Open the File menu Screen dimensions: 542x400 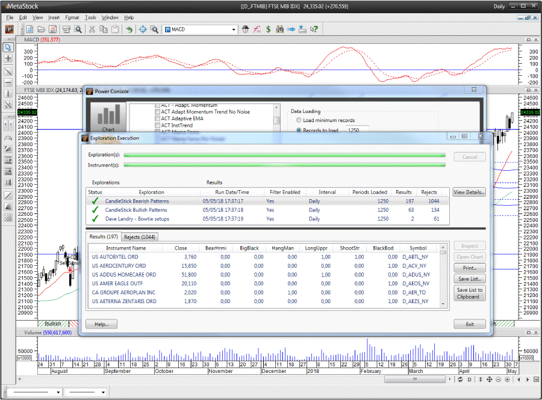(9, 17)
